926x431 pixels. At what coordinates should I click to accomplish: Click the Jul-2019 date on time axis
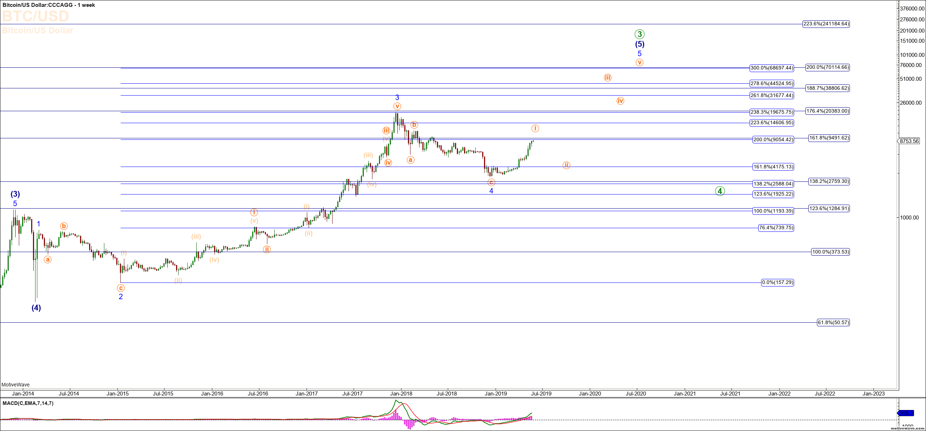[541, 394]
